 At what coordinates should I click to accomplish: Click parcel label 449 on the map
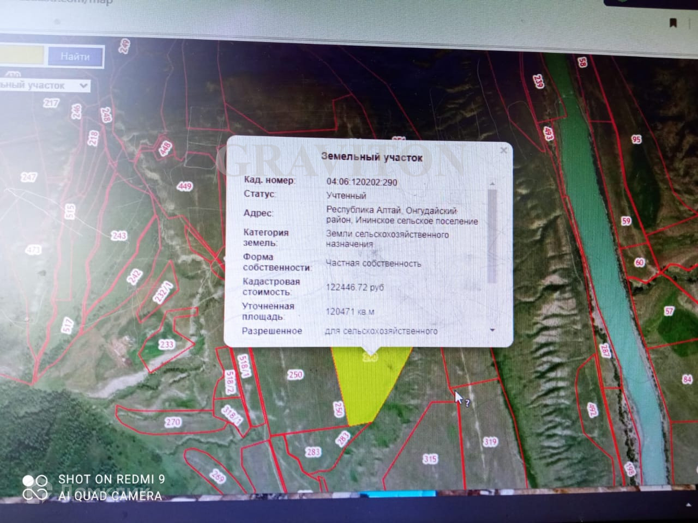(185, 186)
